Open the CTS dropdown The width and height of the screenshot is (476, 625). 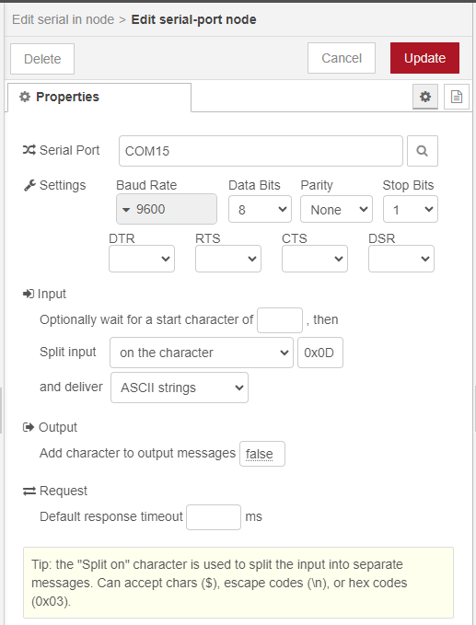315,259
